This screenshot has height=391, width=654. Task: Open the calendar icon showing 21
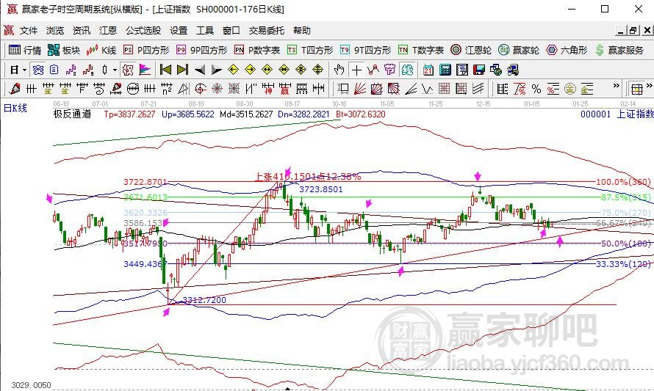coord(428,70)
